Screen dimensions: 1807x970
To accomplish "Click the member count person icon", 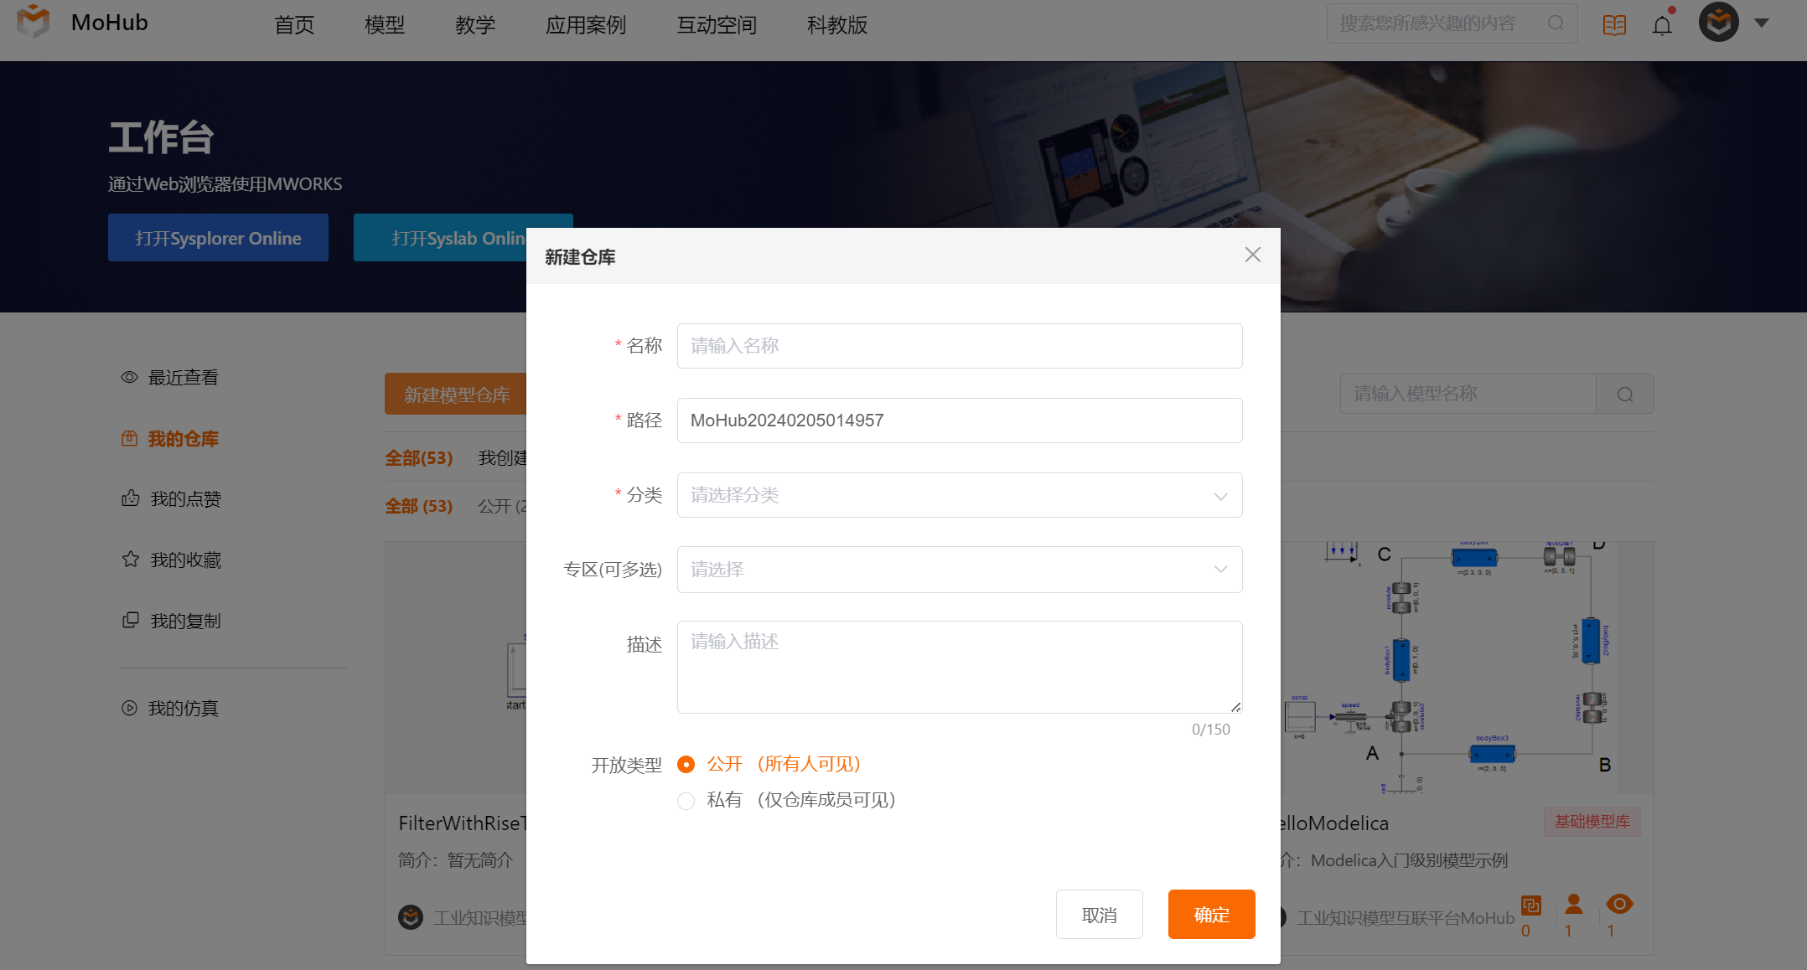I will pos(1573,904).
